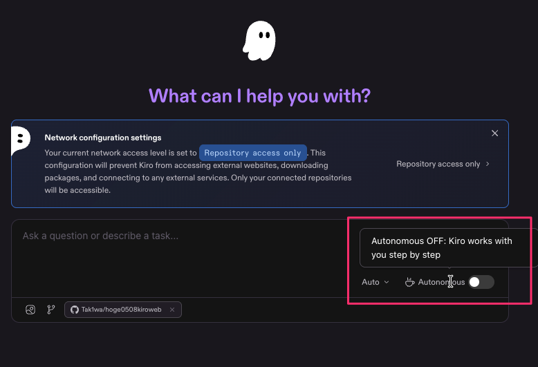Image resolution: width=538 pixels, height=367 pixels.
Task: Click the ghost avatar in network banner
Action: click(x=21, y=140)
